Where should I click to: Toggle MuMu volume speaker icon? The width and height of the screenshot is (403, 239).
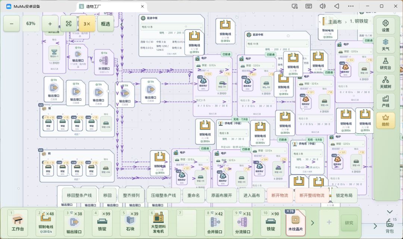click(x=322, y=6)
